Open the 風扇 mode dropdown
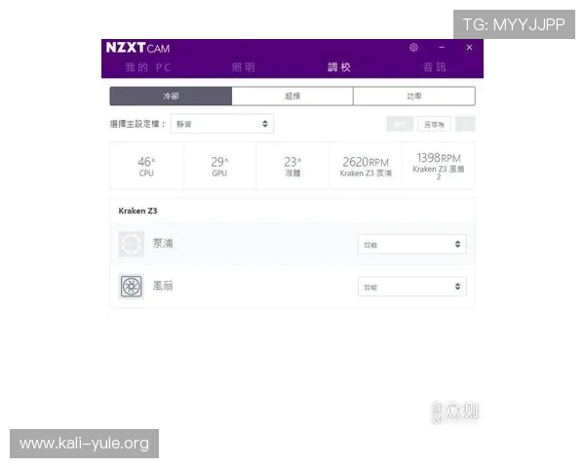The height and width of the screenshot is (468, 585). point(412,287)
